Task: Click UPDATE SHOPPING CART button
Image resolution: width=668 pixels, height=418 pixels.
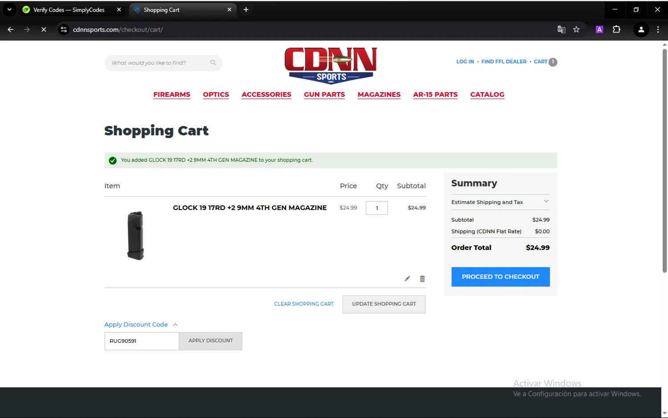Action: (x=384, y=304)
